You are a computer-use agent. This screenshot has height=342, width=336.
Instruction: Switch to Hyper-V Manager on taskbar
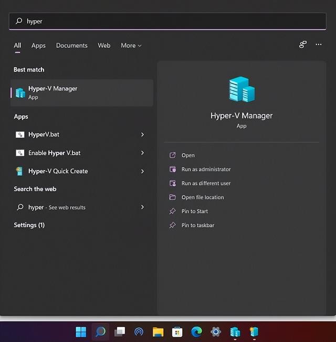235,332
